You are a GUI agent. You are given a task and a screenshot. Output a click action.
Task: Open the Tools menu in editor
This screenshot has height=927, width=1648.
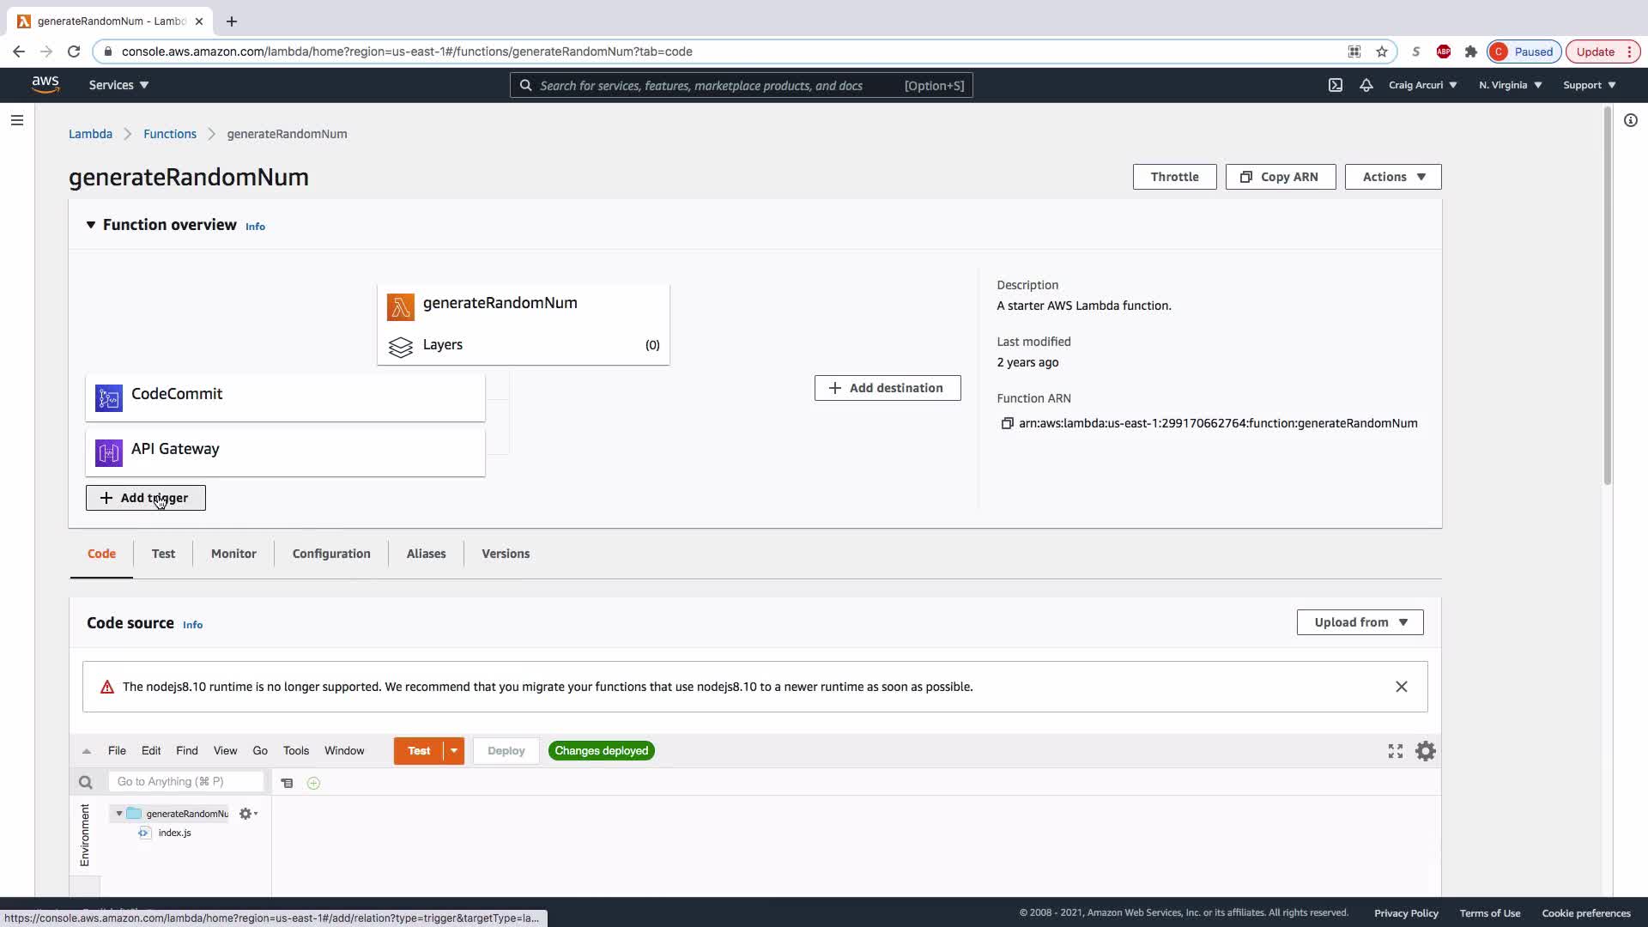click(x=296, y=751)
